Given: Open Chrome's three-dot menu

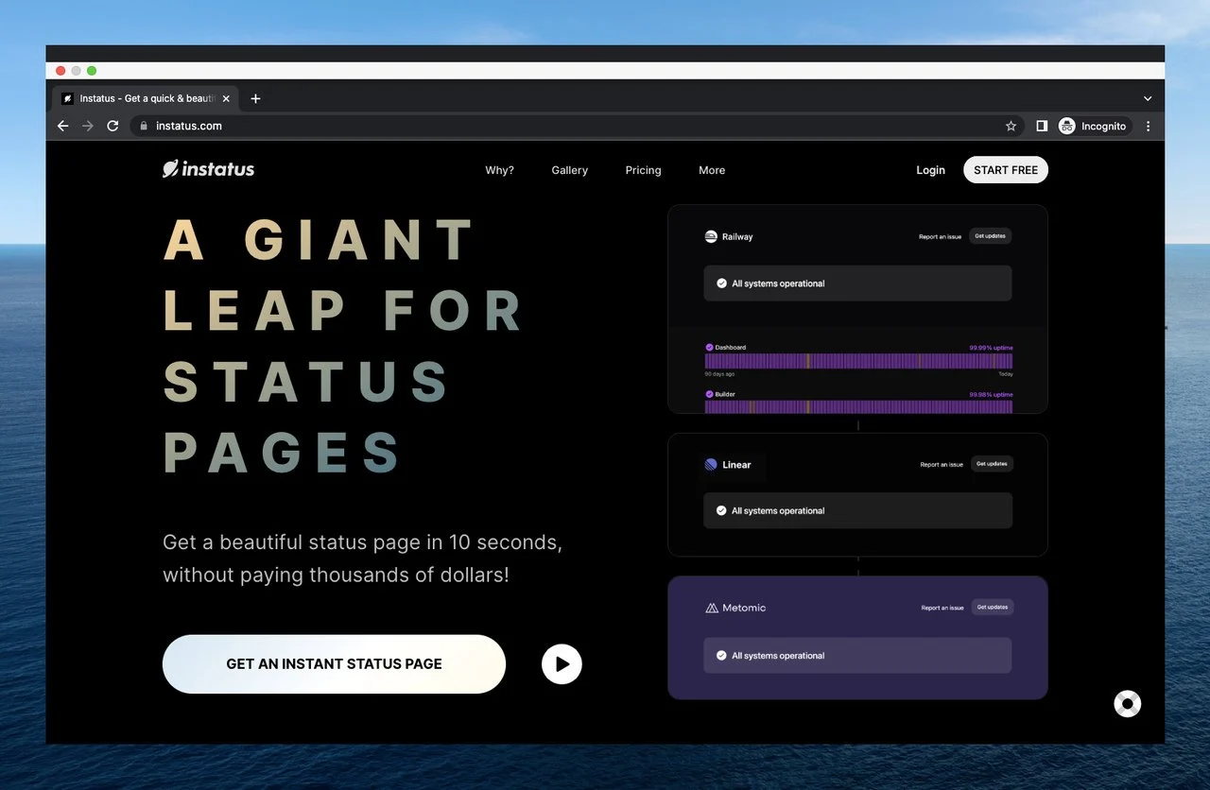Looking at the screenshot, I should [x=1149, y=126].
